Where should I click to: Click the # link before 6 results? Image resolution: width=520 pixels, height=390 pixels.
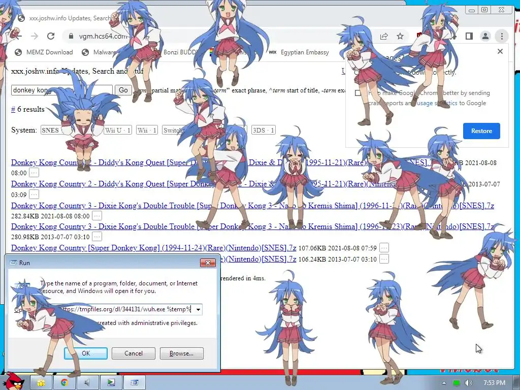(13, 110)
